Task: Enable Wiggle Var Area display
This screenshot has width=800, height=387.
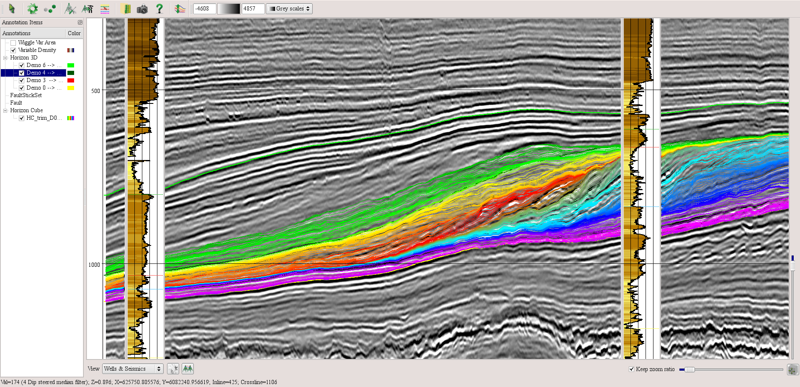Action: tap(13, 43)
